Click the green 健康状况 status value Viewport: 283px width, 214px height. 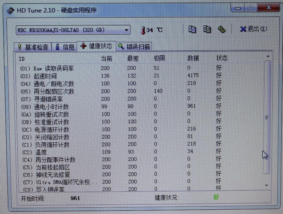(x=216, y=197)
